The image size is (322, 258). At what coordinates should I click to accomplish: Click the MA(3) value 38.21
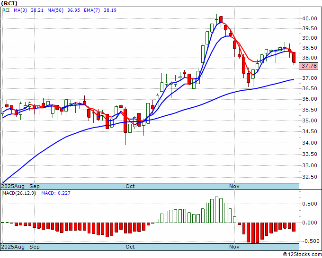(x=37, y=10)
